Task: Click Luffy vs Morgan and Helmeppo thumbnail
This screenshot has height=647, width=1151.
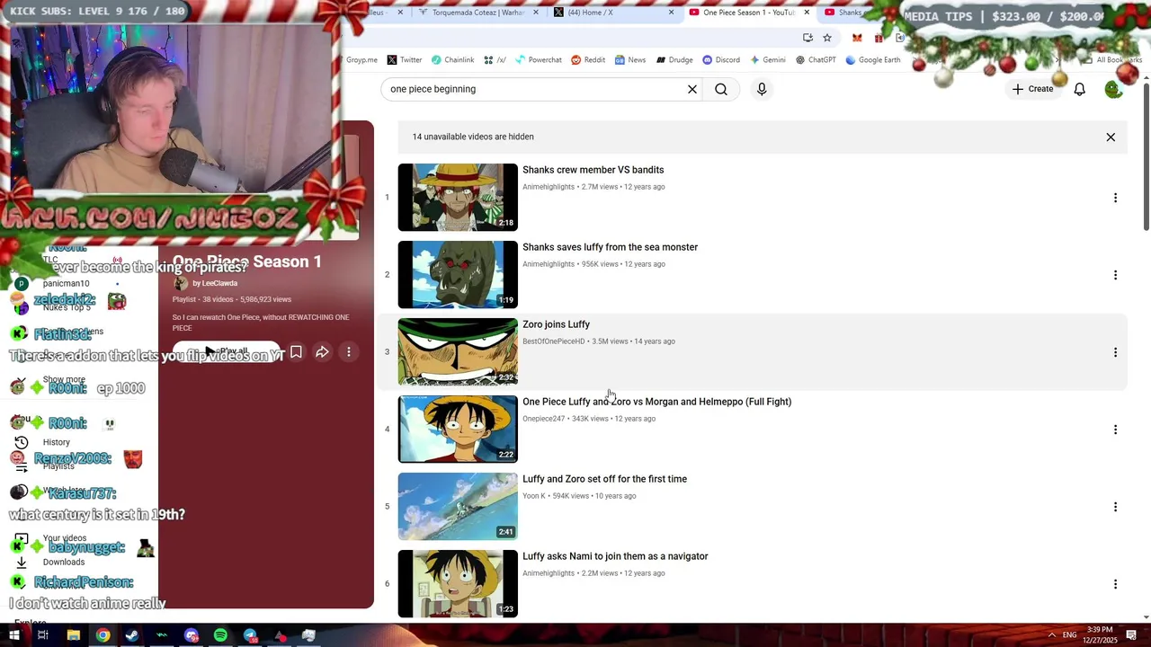Action: click(x=458, y=430)
